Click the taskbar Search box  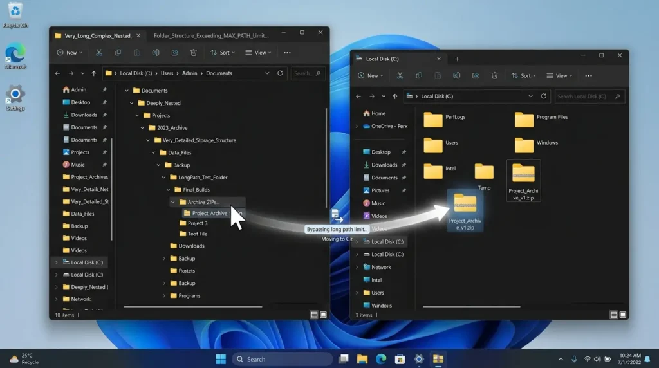click(282, 359)
